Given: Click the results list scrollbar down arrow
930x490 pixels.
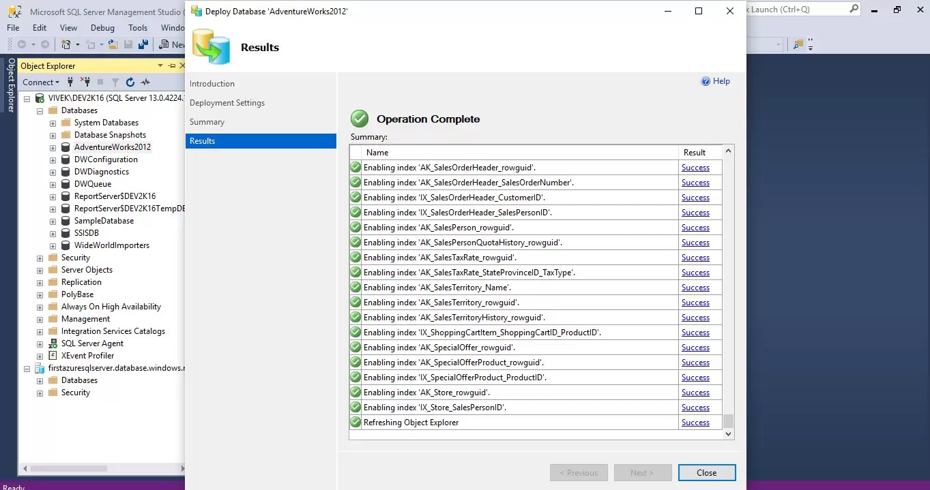Looking at the screenshot, I should pos(728,433).
